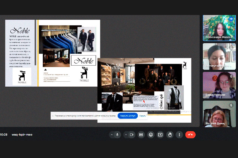Viewport: 238px width, 158px height.
Task: Open the emoji reactions button
Action: [151, 135]
